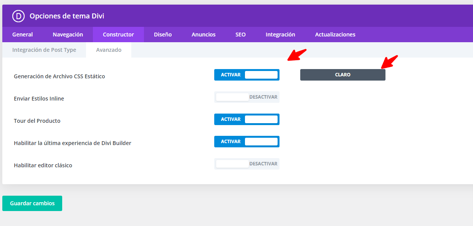473x226 pixels.
Task: Toggle Habilitar la última experiencia de Divi Builder
Action: click(x=247, y=142)
